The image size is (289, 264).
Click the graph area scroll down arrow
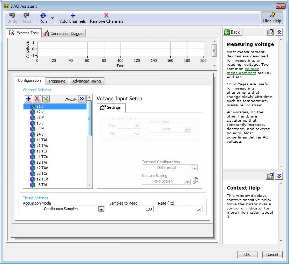(x=214, y=66)
